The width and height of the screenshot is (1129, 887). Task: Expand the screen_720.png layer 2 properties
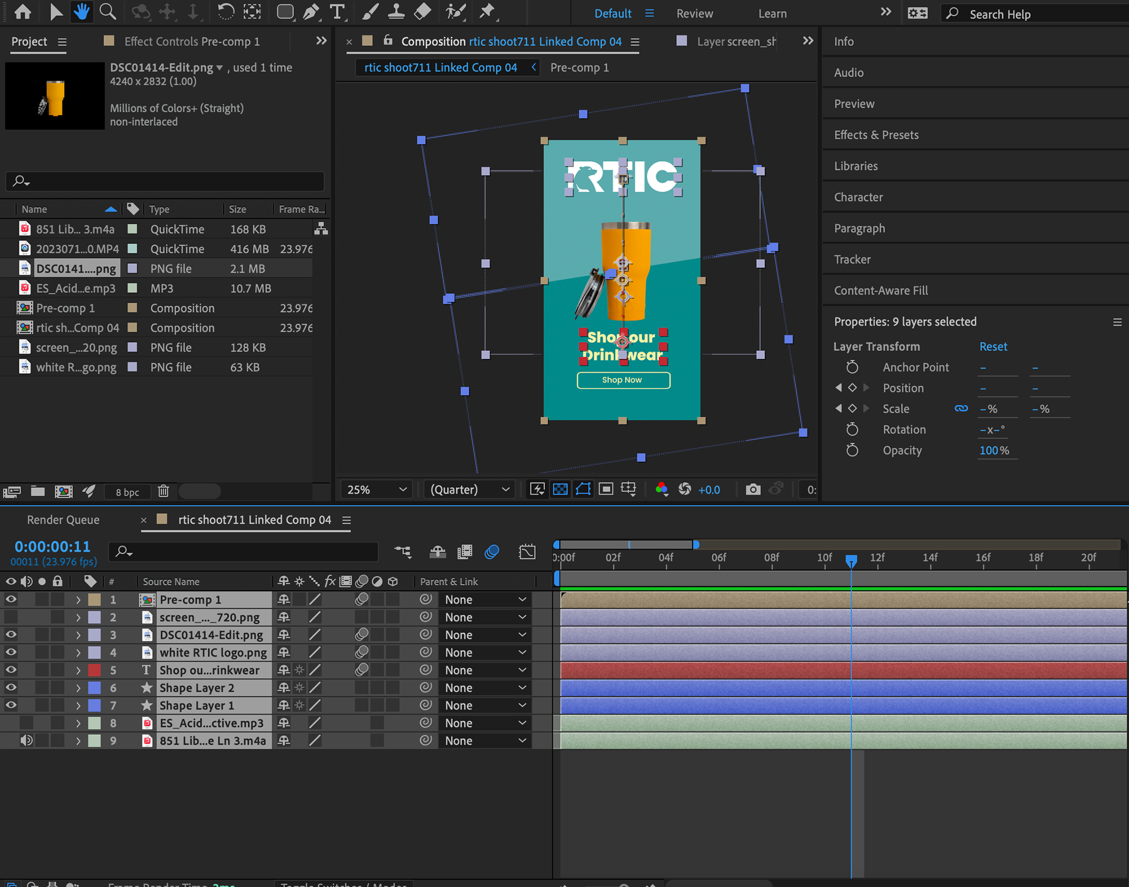[x=78, y=617]
